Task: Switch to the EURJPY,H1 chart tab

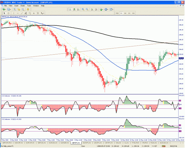Action: pos(87,143)
